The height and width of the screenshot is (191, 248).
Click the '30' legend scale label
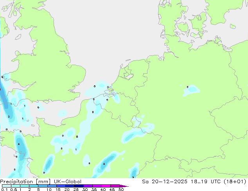click(85, 189)
